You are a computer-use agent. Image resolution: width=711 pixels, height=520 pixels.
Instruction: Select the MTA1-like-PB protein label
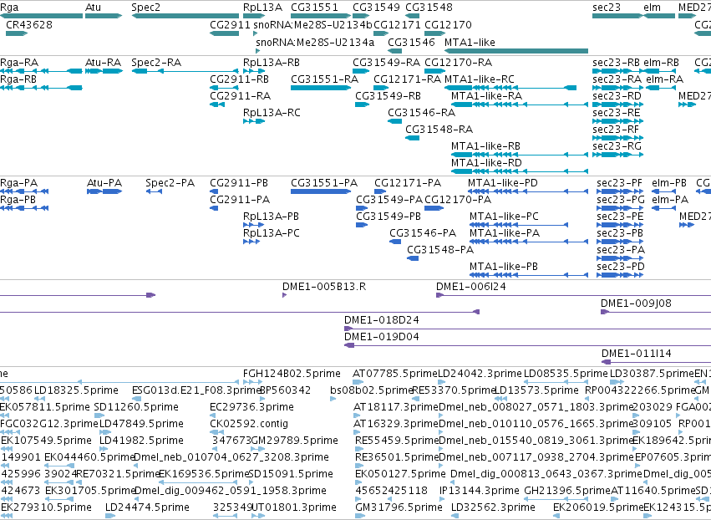(504, 267)
